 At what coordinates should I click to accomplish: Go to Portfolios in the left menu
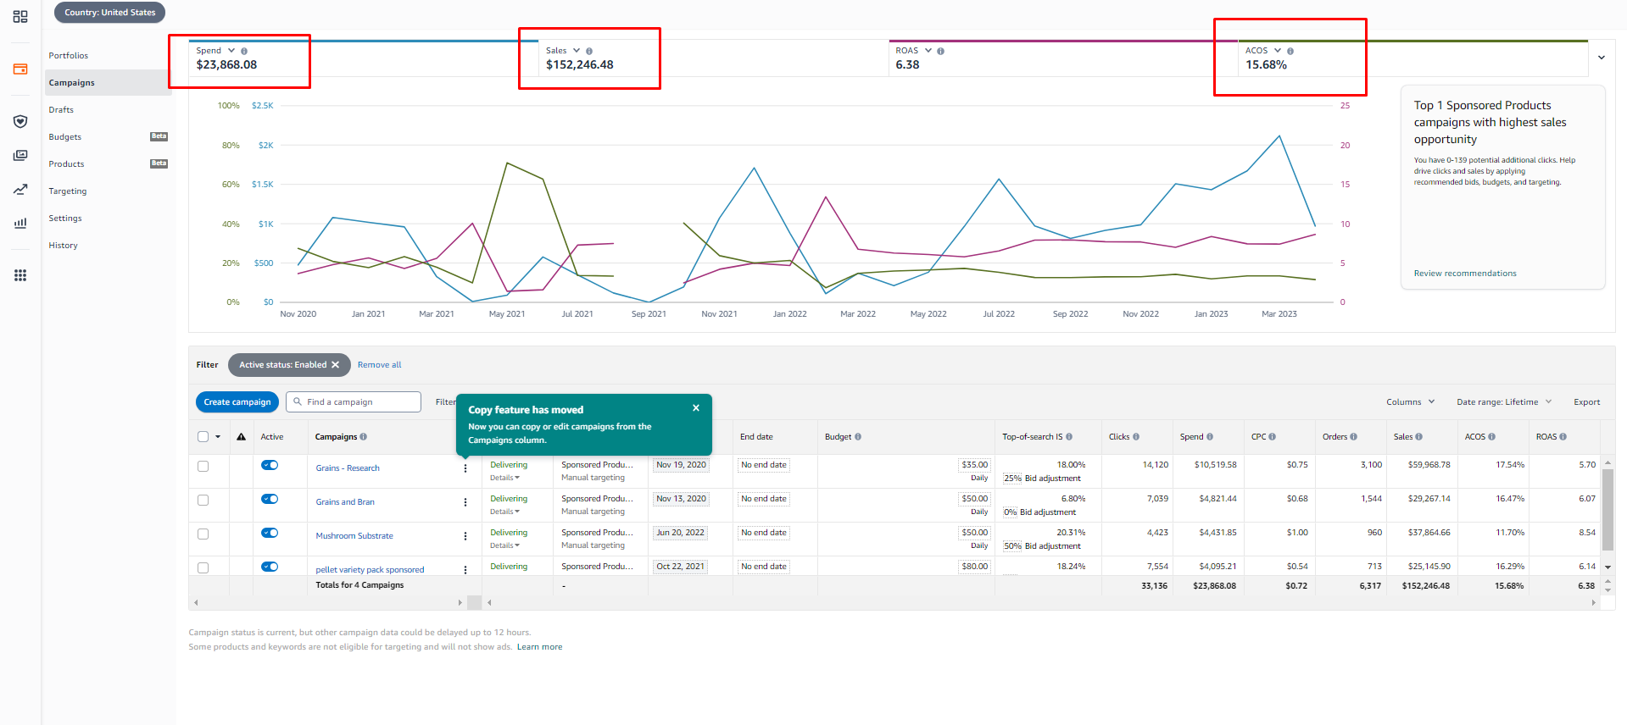click(69, 56)
